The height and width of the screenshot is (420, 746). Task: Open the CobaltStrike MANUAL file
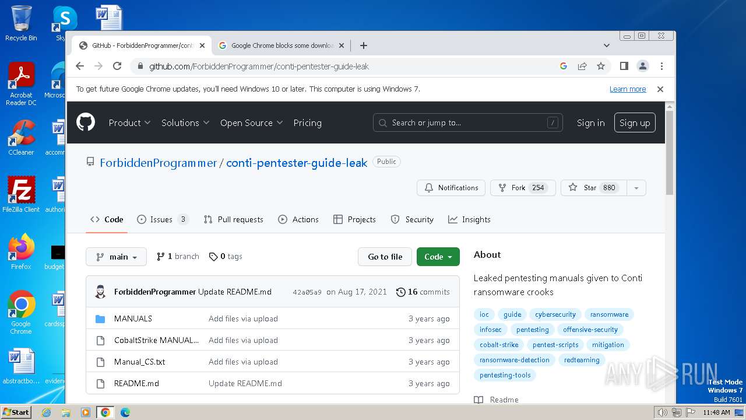156,340
